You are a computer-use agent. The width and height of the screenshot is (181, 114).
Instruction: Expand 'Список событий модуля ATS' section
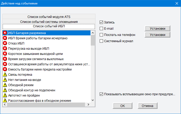click(49, 17)
